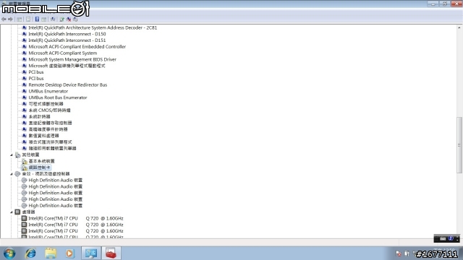The width and height of the screenshot is (463, 260).
Task: Select UMBus Root Bus Enumerator
Action: click(x=58, y=97)
